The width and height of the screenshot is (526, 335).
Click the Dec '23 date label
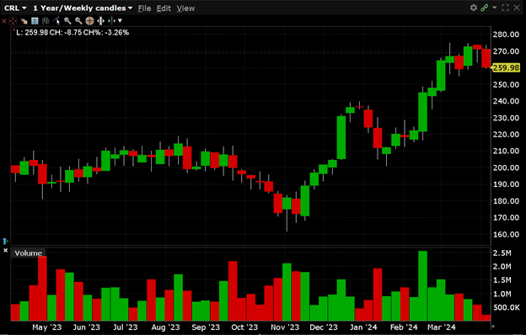(324, 327)
